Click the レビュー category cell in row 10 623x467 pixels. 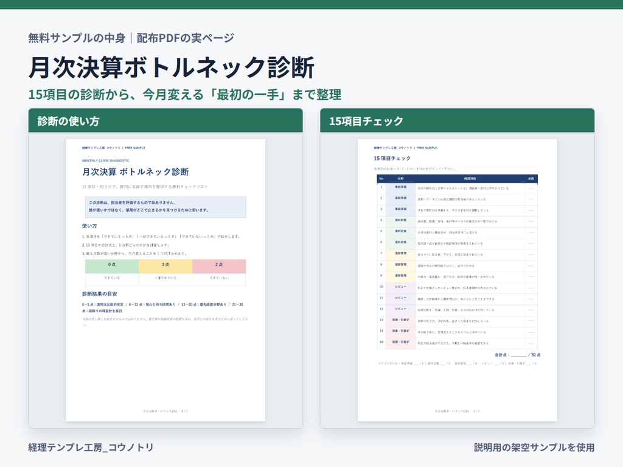[x=400, y=288]
